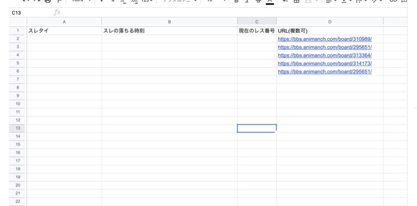Select row 1 via its row header

coord(18,31)
